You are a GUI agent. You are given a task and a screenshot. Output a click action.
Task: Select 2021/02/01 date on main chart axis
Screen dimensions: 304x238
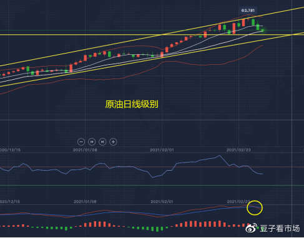pyautogui.click(x=162, y=150)
